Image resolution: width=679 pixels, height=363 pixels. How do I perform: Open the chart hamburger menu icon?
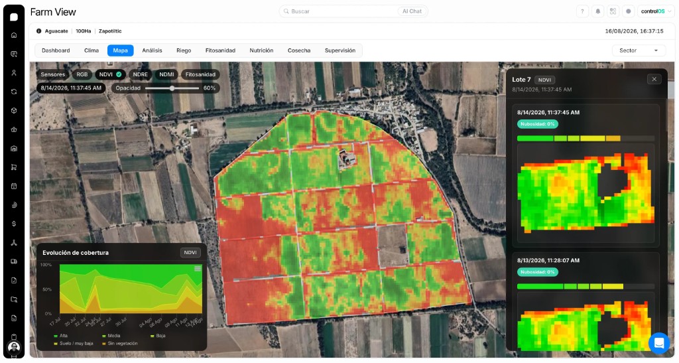[198, 269]
